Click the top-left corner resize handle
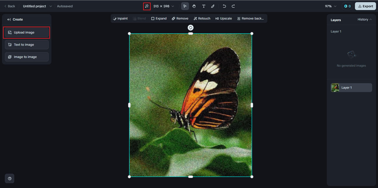Screen dimensions: 378x188 129,33
